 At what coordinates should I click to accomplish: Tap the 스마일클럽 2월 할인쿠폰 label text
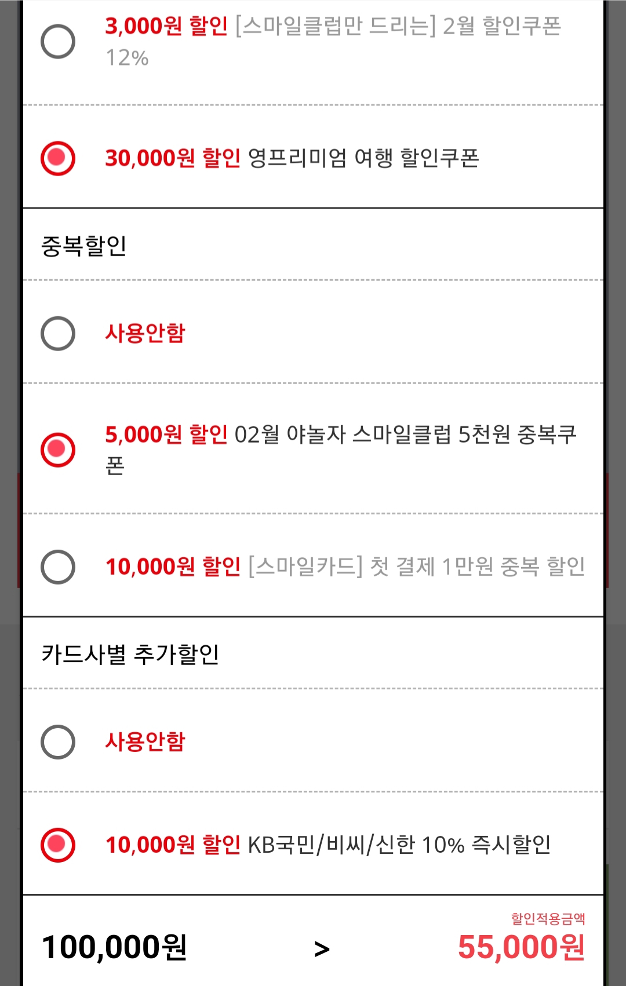tap(398, 27)
